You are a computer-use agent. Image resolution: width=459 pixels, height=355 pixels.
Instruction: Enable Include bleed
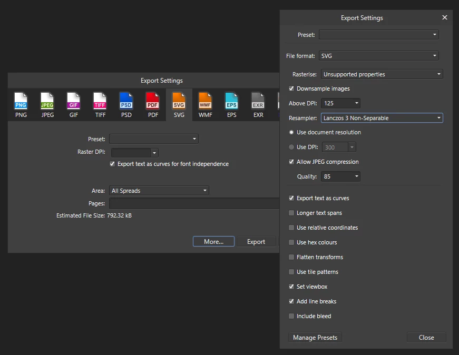click(x=291, y=316)
